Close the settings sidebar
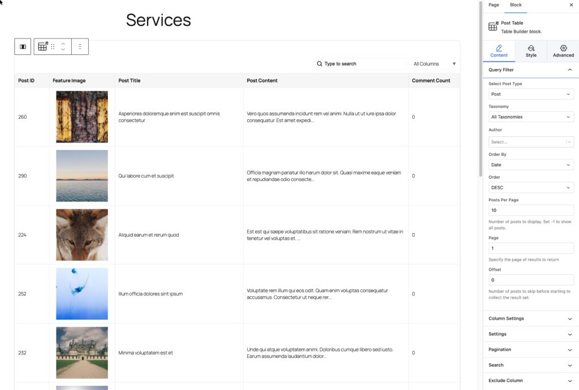This screenshot has height=390, width=579. [x=571, y=5]
